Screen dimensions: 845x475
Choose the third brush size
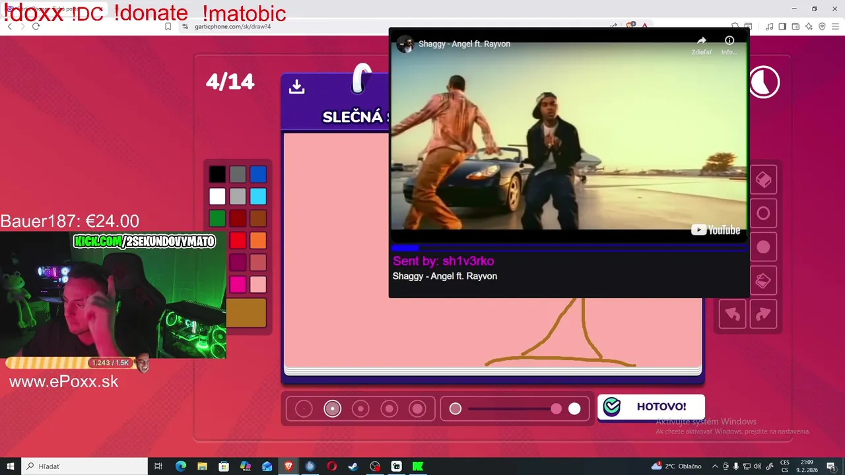[360, 409]
